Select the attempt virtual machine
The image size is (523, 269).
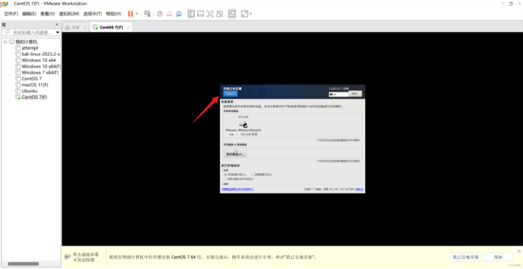coord(30,48)
